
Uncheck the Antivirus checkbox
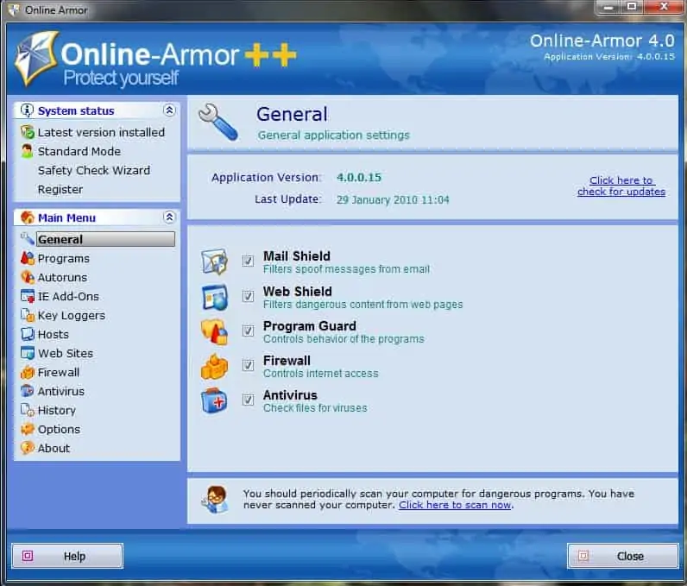[248, 400]
